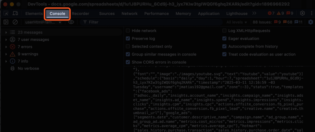The image size is (315, 132).
Task: Click the red error count badge
Action: click(271, 13)
